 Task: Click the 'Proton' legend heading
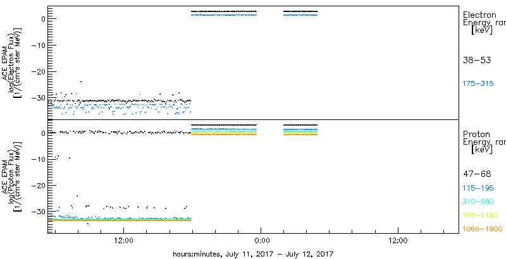[477, 135]
